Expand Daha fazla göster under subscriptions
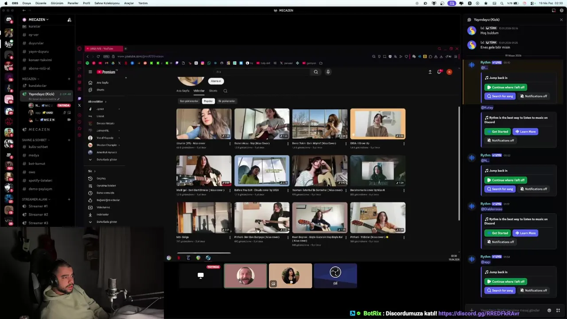The height and width of the screenshot is (319, 567). click(x=103, y=159)
